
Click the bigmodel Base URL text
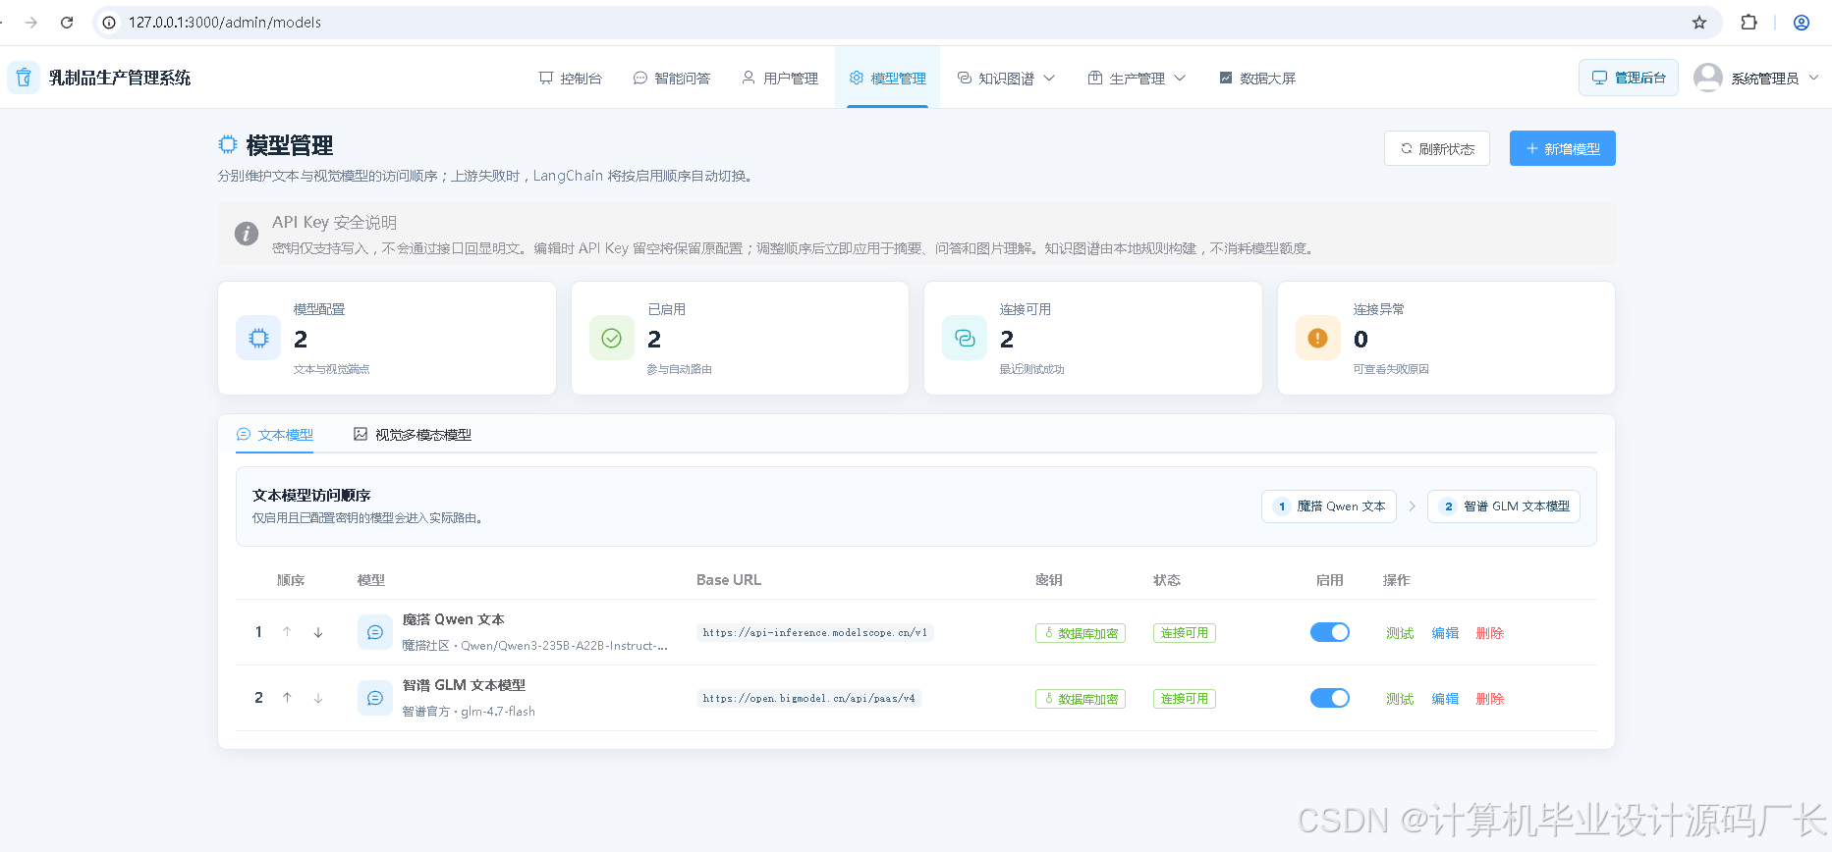[809, 699]
